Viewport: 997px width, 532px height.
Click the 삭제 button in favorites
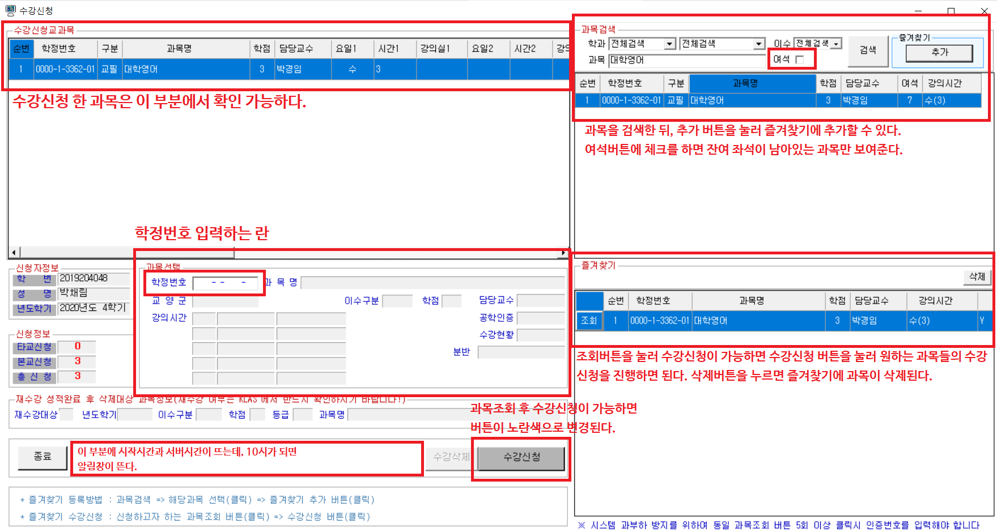(x=977, y=276)
